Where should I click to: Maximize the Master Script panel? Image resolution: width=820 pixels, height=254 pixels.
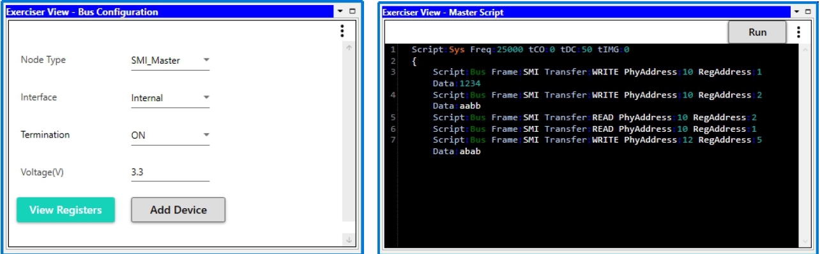click(x=808, y=12)
